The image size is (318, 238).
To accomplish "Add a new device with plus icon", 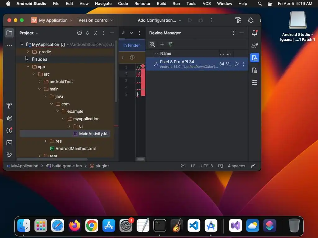I will (x=162, y=44).
